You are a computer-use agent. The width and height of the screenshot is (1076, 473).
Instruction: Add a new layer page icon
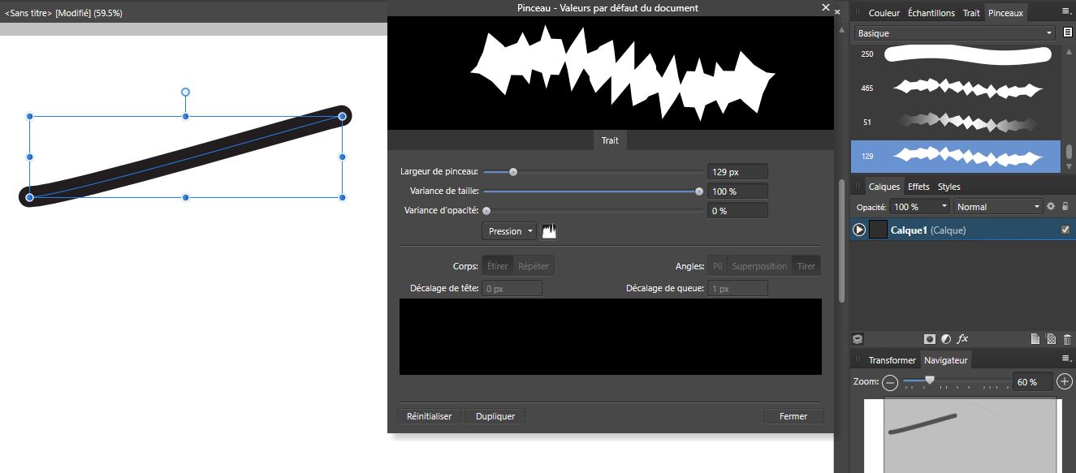click(1035, 339)
